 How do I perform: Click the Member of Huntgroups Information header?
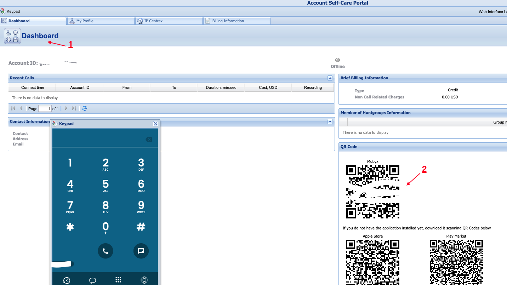pos(423,113)
